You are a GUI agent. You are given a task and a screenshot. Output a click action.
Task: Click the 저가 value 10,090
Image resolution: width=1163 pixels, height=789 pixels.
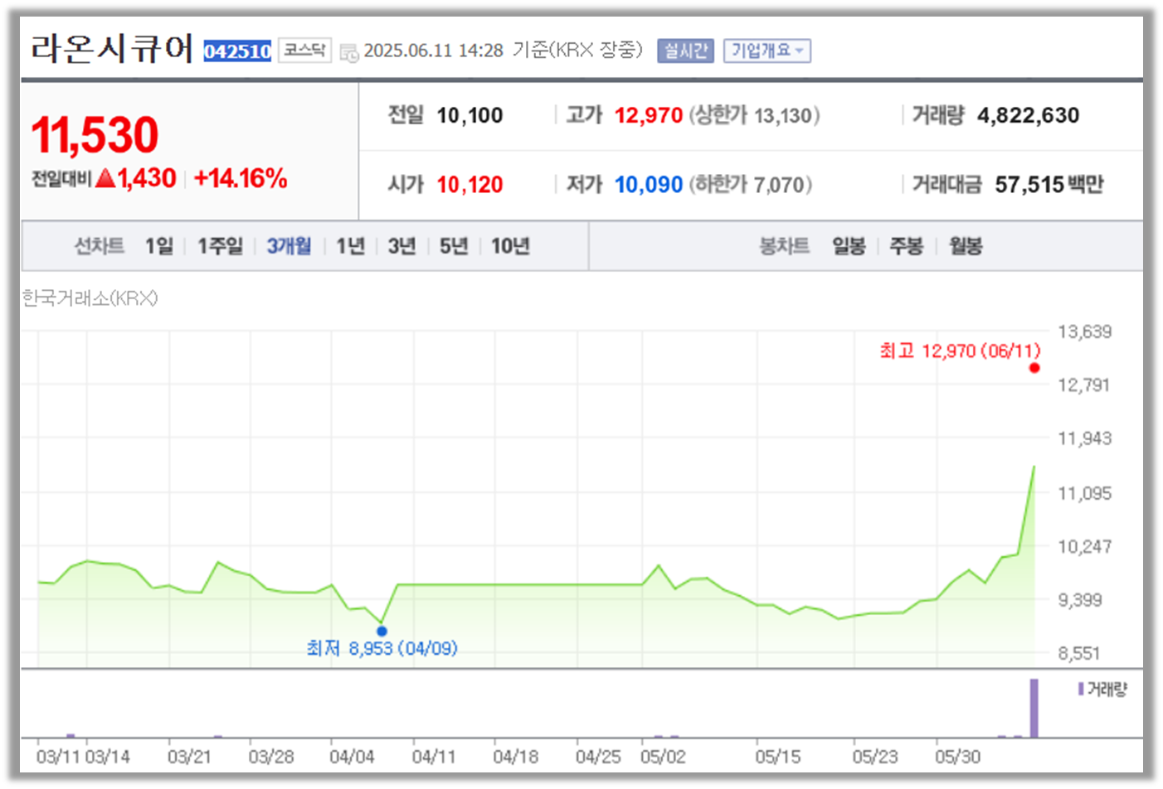(648, 185)
